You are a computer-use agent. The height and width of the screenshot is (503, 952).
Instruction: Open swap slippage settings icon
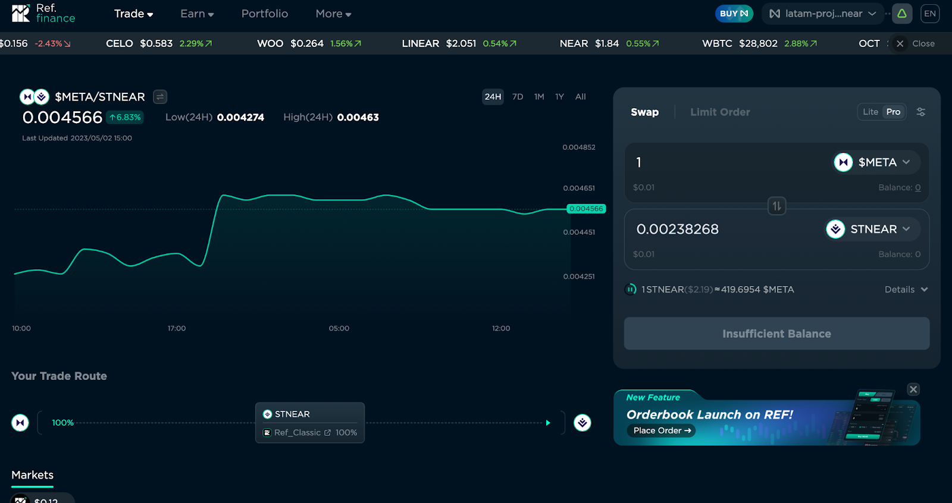(920, 112)
